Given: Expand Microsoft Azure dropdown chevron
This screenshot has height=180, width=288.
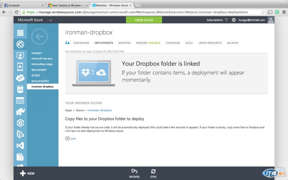Looking at the screenshot, I should click(x=51, y=20).
